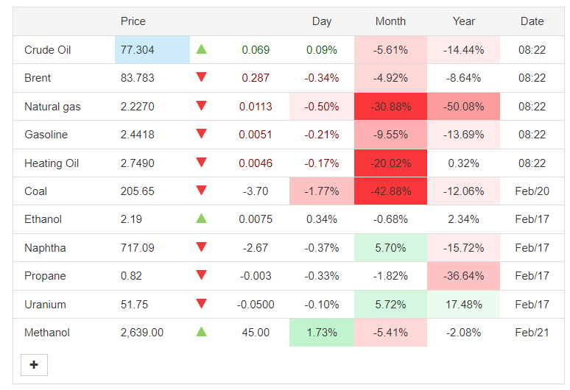Open the Methanol commodity link
This screenshot has width=570, height=390.
[x=47, y=333]
